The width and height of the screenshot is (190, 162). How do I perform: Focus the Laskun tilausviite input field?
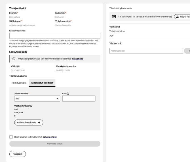coord(55,36)
